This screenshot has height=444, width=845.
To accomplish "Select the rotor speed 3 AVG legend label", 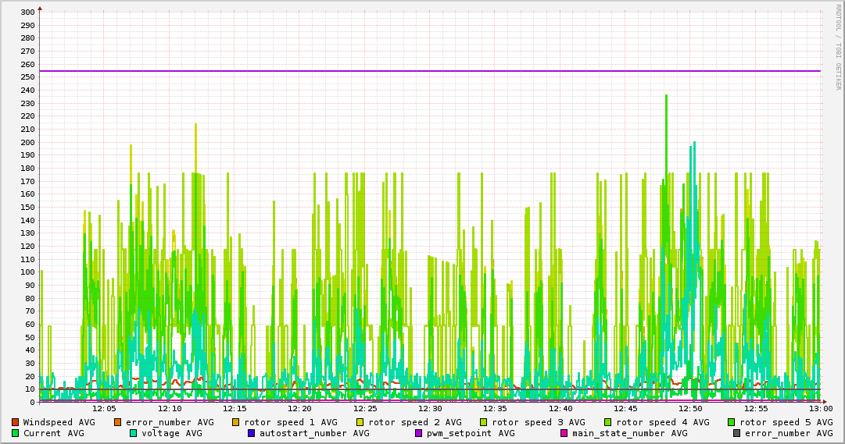I will click(x=539, y=422).
